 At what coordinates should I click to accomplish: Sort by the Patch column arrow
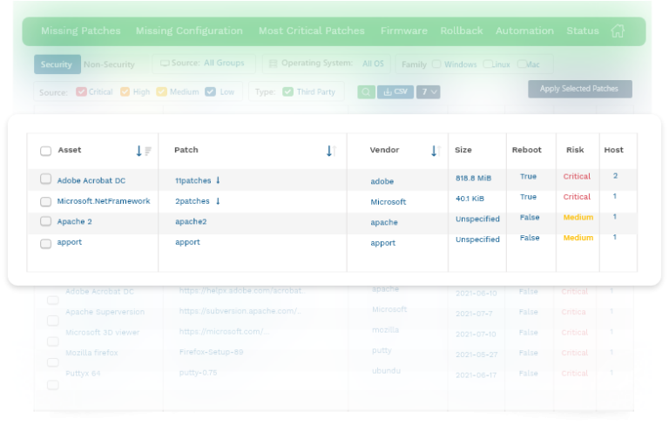(x=329, y=151)
